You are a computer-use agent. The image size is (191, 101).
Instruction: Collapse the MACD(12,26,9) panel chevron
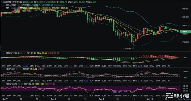point(4,53)
